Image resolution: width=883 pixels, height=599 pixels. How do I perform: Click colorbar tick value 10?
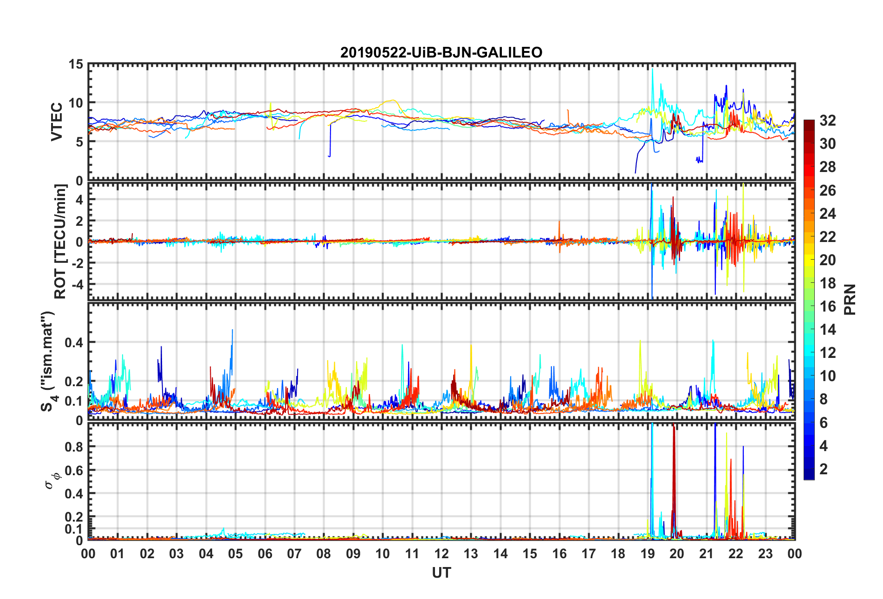point(828,376)
